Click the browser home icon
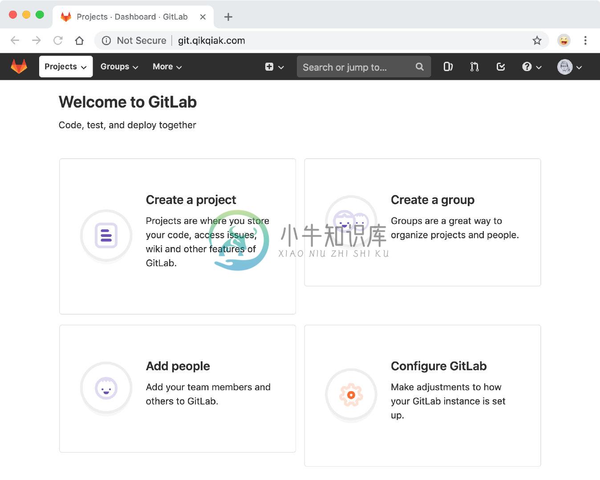 point(79,40)
